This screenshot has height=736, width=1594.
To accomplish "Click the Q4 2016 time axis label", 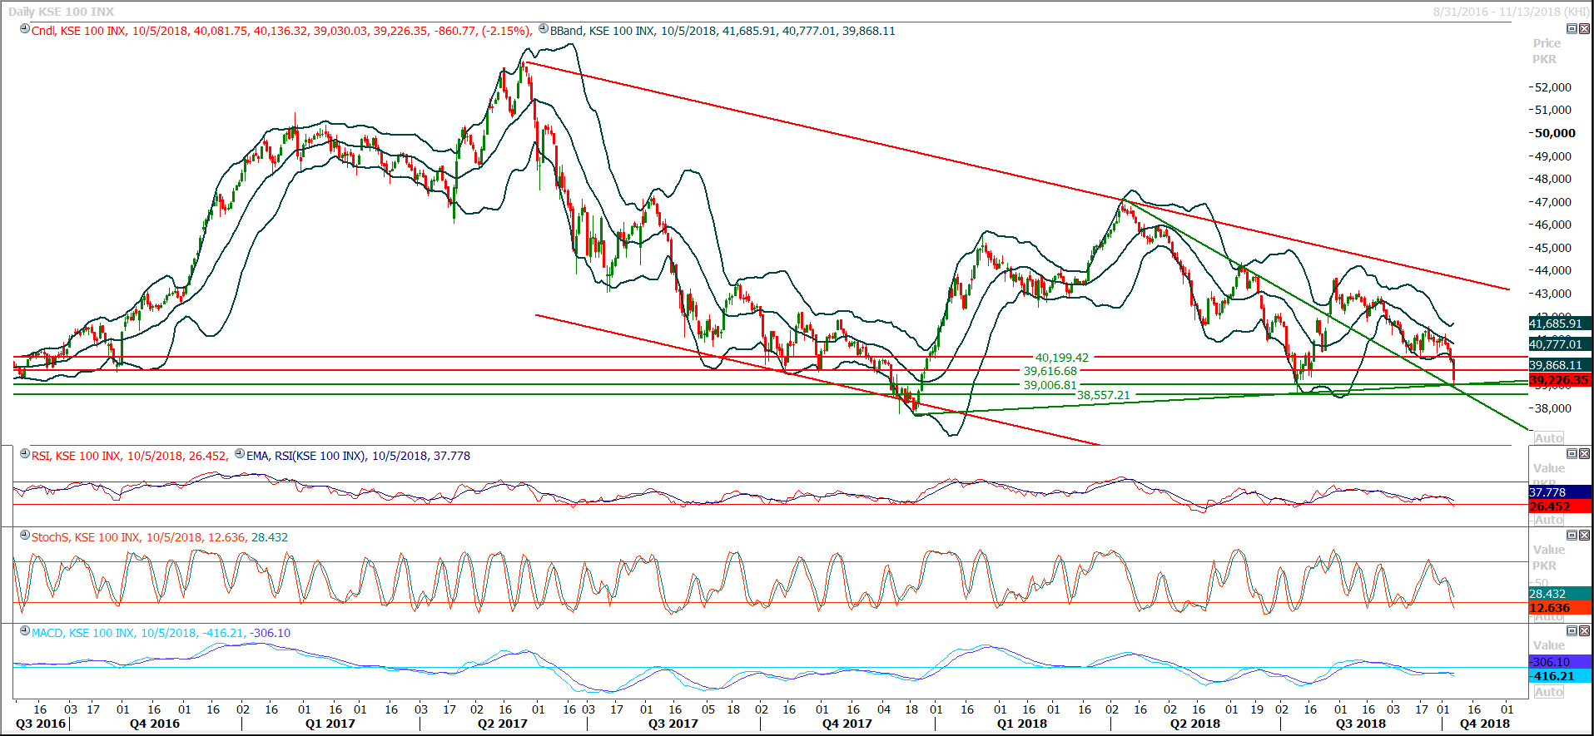I will 155,724.
